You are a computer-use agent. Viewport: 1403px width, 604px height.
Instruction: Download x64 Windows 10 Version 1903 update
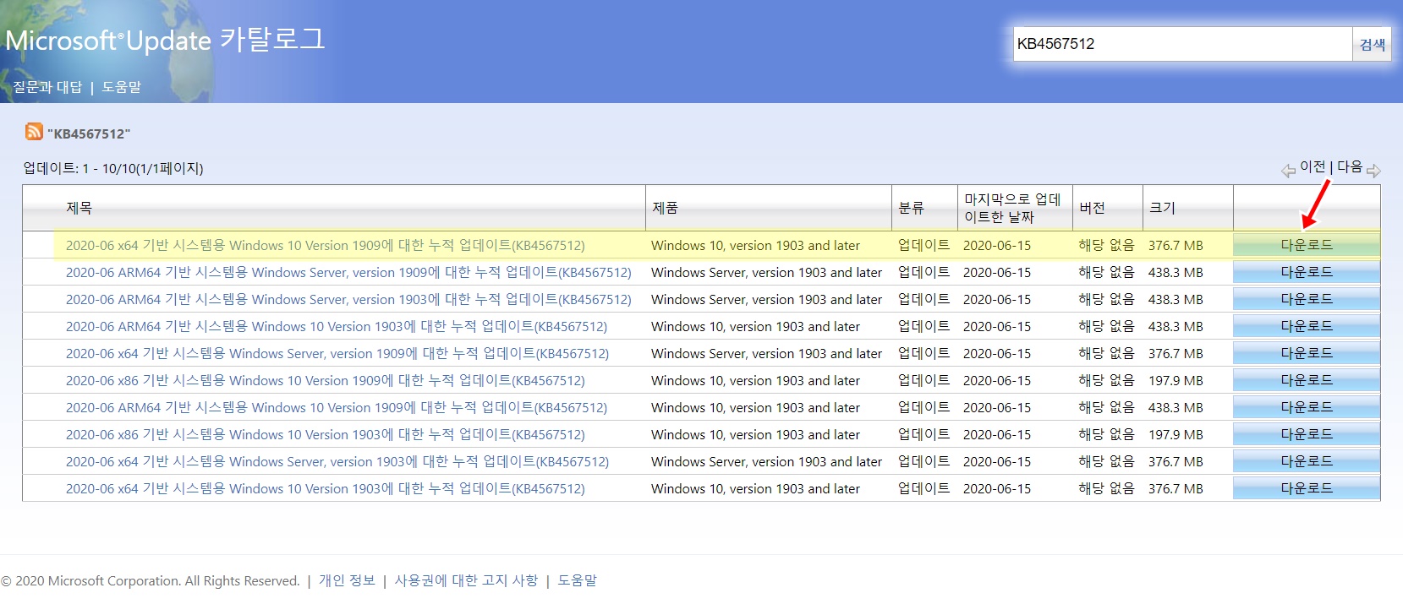coord(1307,488)
